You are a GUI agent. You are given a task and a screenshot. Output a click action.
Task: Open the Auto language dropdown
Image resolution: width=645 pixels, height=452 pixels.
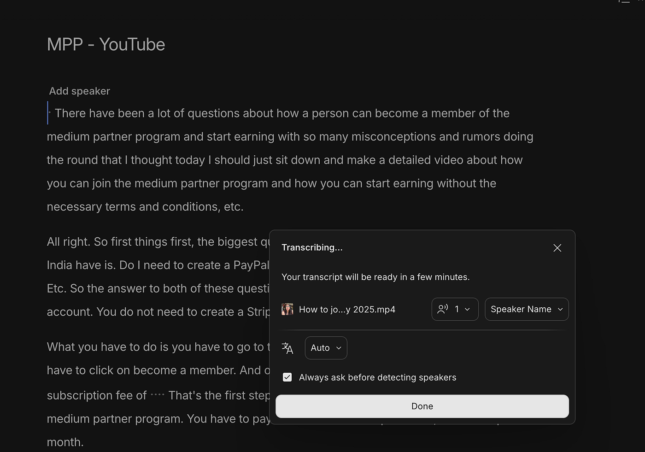326,348
